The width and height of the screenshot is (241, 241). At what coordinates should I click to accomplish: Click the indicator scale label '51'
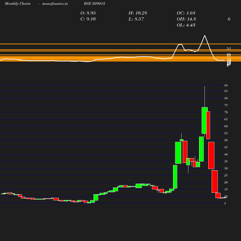(x=228, y=48)
